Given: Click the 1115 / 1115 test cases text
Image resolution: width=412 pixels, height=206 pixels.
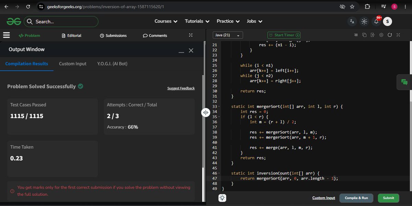Looking at the screenshot, I should pyautogui.click(x=27, y=116).
